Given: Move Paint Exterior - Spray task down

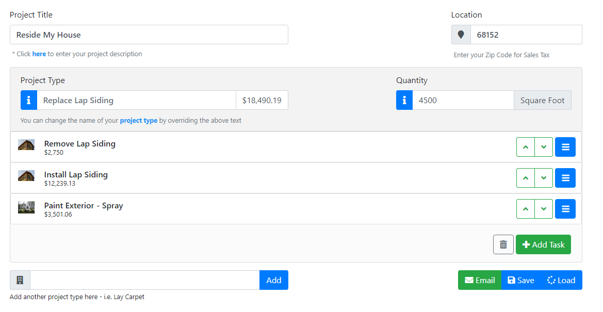Looking at the screenshot, I should (x=544, y=209).
